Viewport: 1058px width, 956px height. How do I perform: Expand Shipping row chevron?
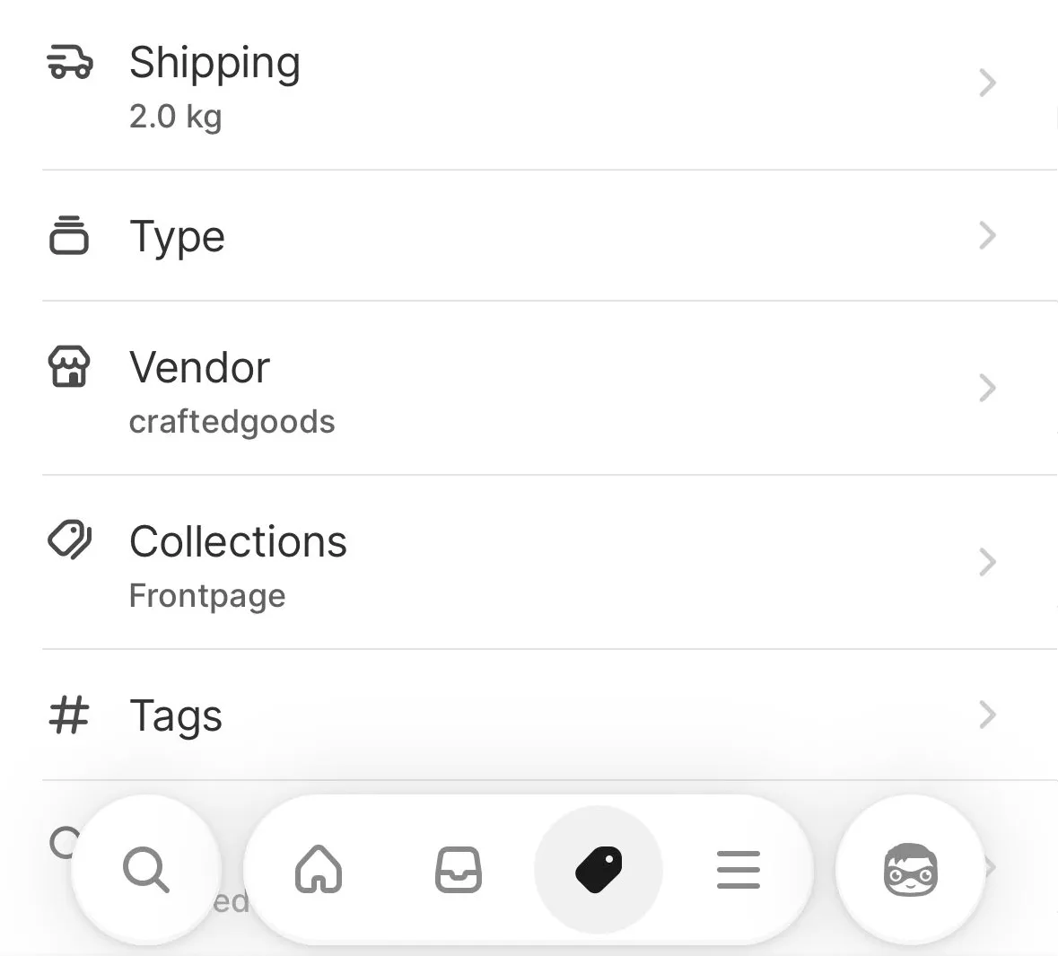coord(988,83)
